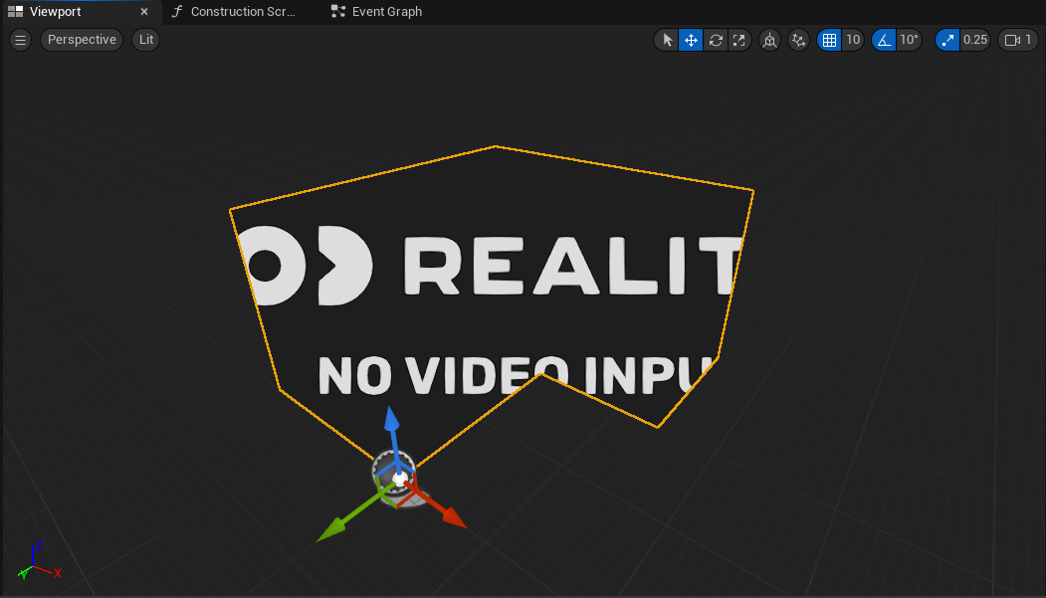Open the Lit view mode menu
1046x598 pixels.
pos(146,40)
